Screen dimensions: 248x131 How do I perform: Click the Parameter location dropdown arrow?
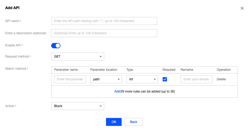118,79
